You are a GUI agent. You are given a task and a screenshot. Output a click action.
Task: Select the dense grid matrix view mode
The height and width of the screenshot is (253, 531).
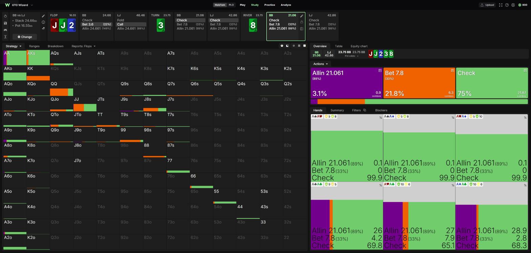point(299,46)
